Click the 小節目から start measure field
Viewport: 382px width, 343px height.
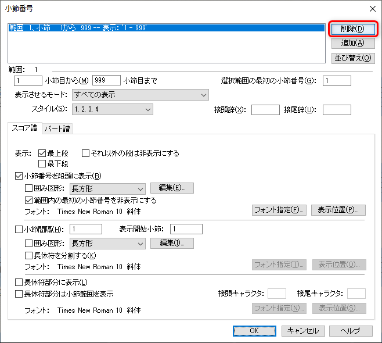(28, 80)
